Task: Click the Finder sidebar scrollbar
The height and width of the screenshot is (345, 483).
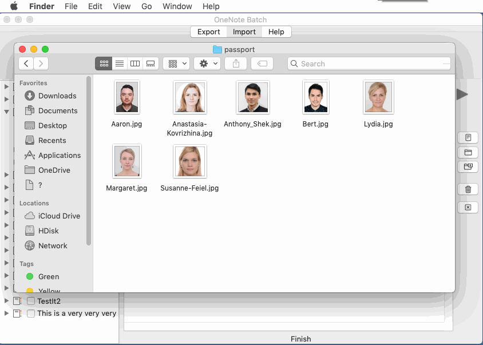Action: click(x=89, y=161)
